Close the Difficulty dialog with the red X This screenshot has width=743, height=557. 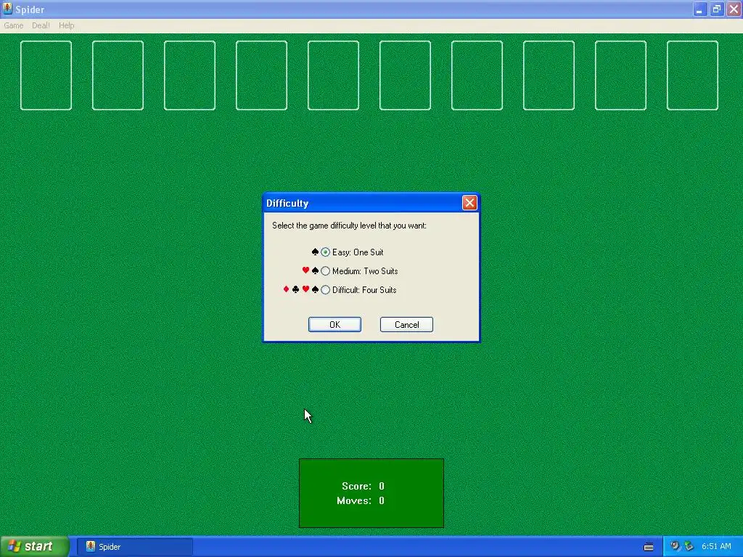(469, 203)
